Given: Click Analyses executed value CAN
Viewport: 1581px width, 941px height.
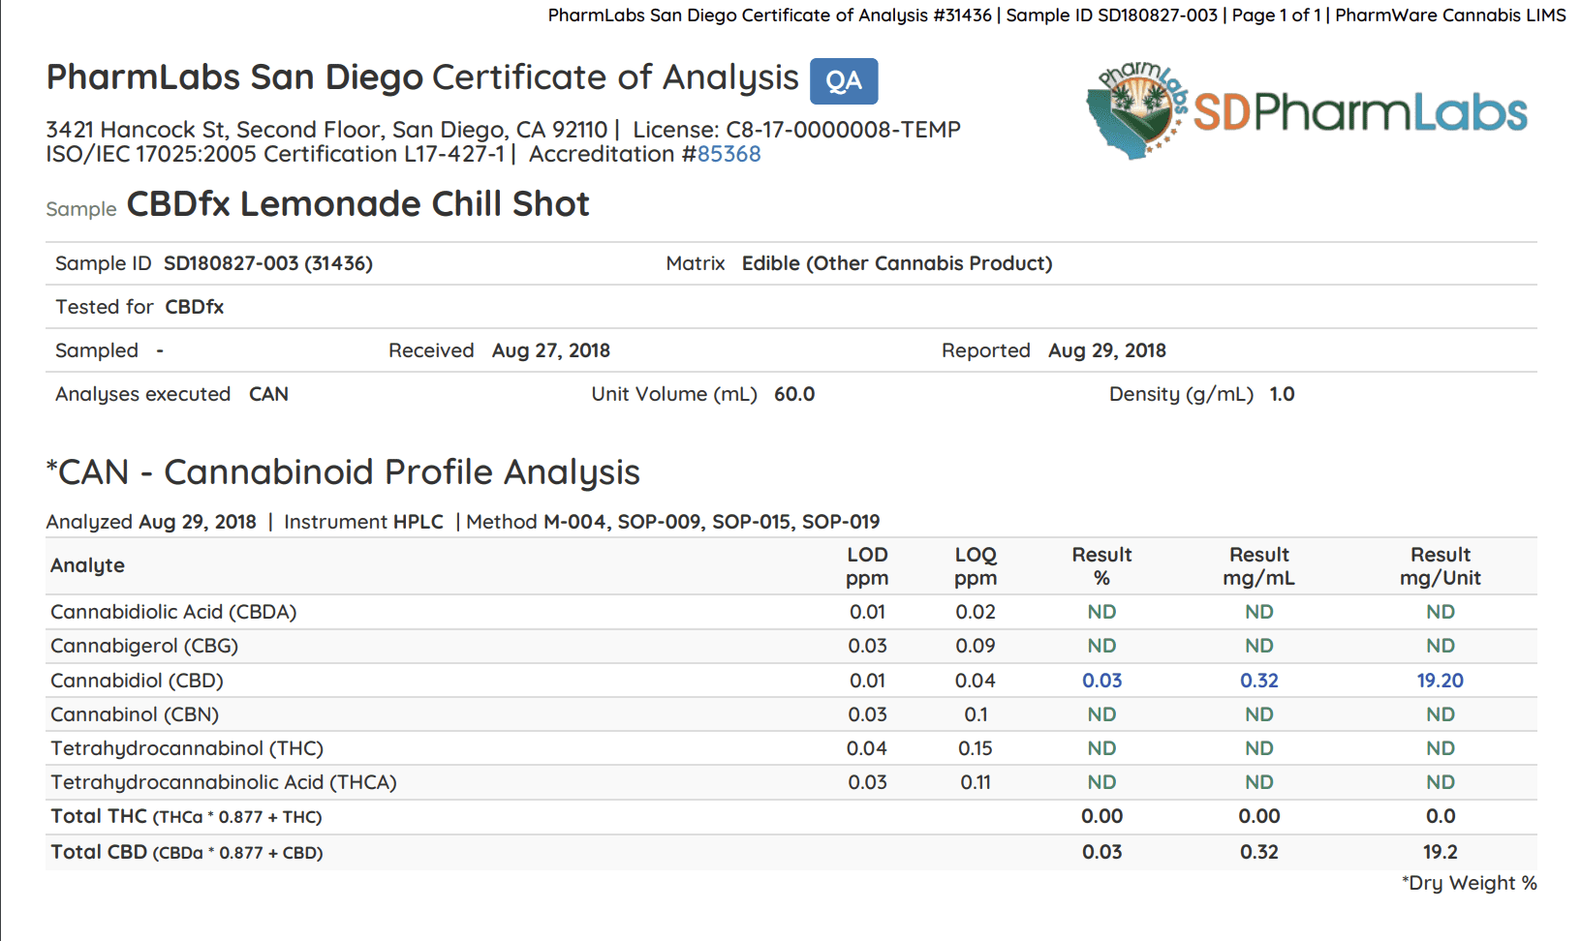Looking at the screenshot, I should pyautogui.click(x=268, y=394).
